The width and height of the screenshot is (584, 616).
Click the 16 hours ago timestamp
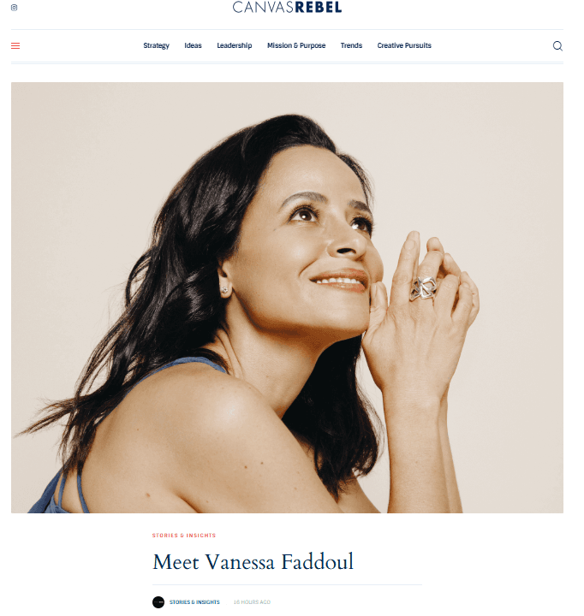[x=252, y=601]
